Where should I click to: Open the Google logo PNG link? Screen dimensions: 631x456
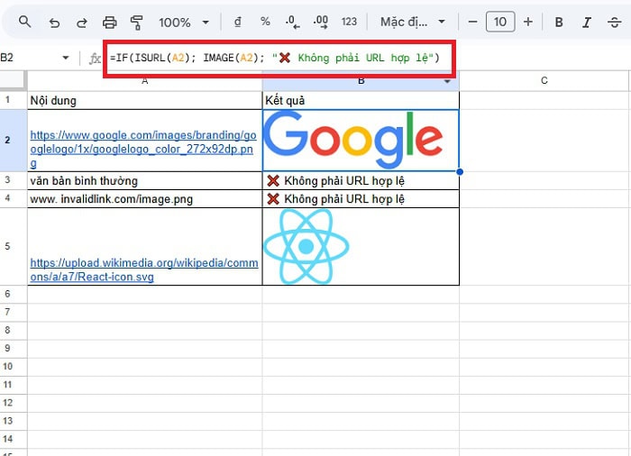pos(142,149)
